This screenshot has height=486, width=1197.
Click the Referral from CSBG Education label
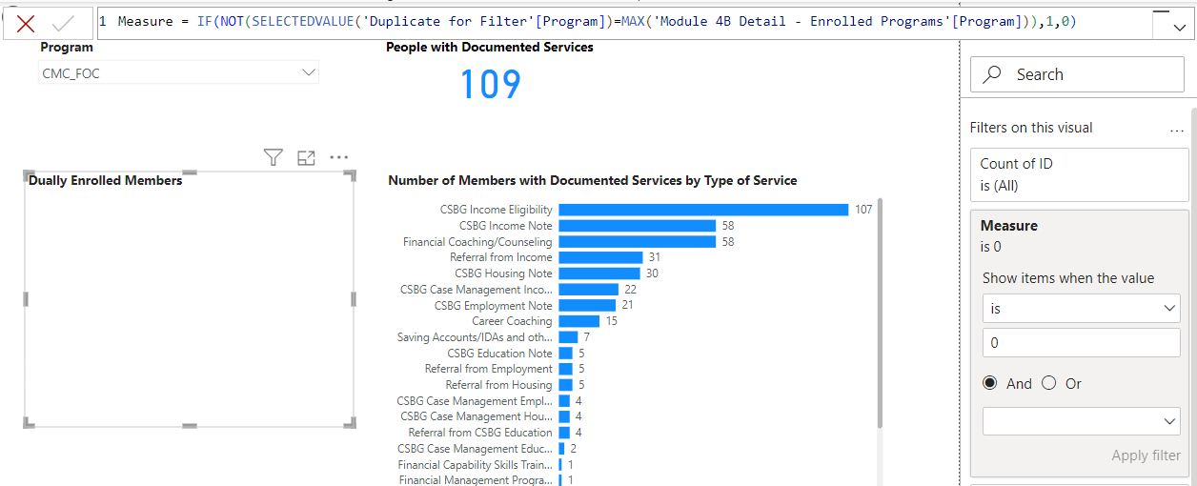coord(480,433)
